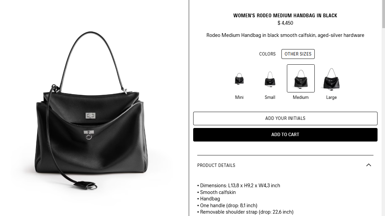Select the Mini size bag thumbnail
385x216 pixels.
[x=239, y=78]
